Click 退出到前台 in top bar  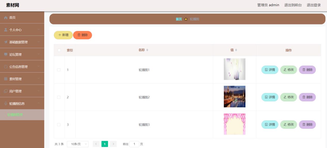pyautogui.click(x=293, y=5)
